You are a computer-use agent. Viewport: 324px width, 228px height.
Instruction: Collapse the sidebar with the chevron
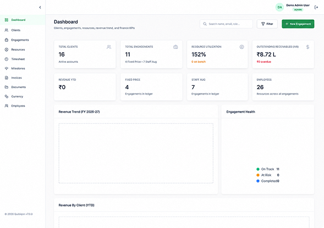point(40,8)
